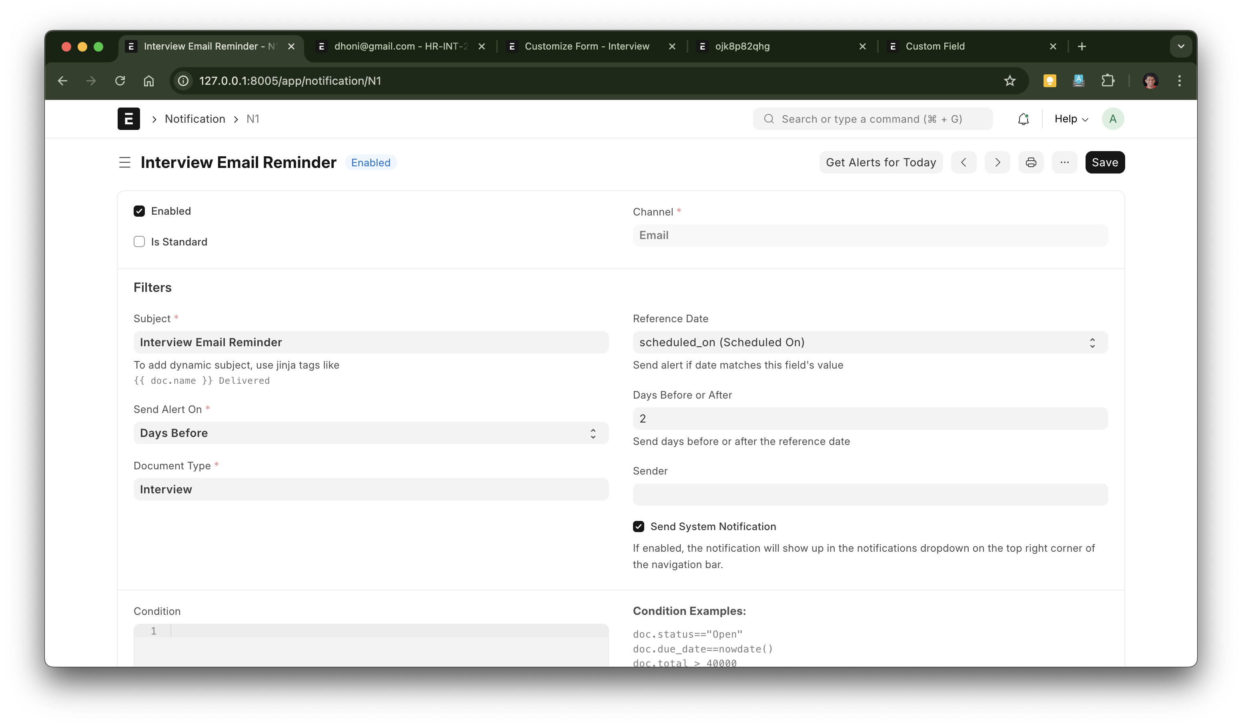Image resolution: width=1242 pixels, height=726 pixels.
Task: Click the Frappe home logo icon
Action: pos(128,119)
